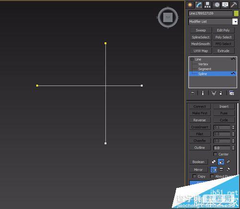The height and width of the screenshot is (209, 240).
Task: Select Mirror Horizontally icon
Action: pos(214,170)
